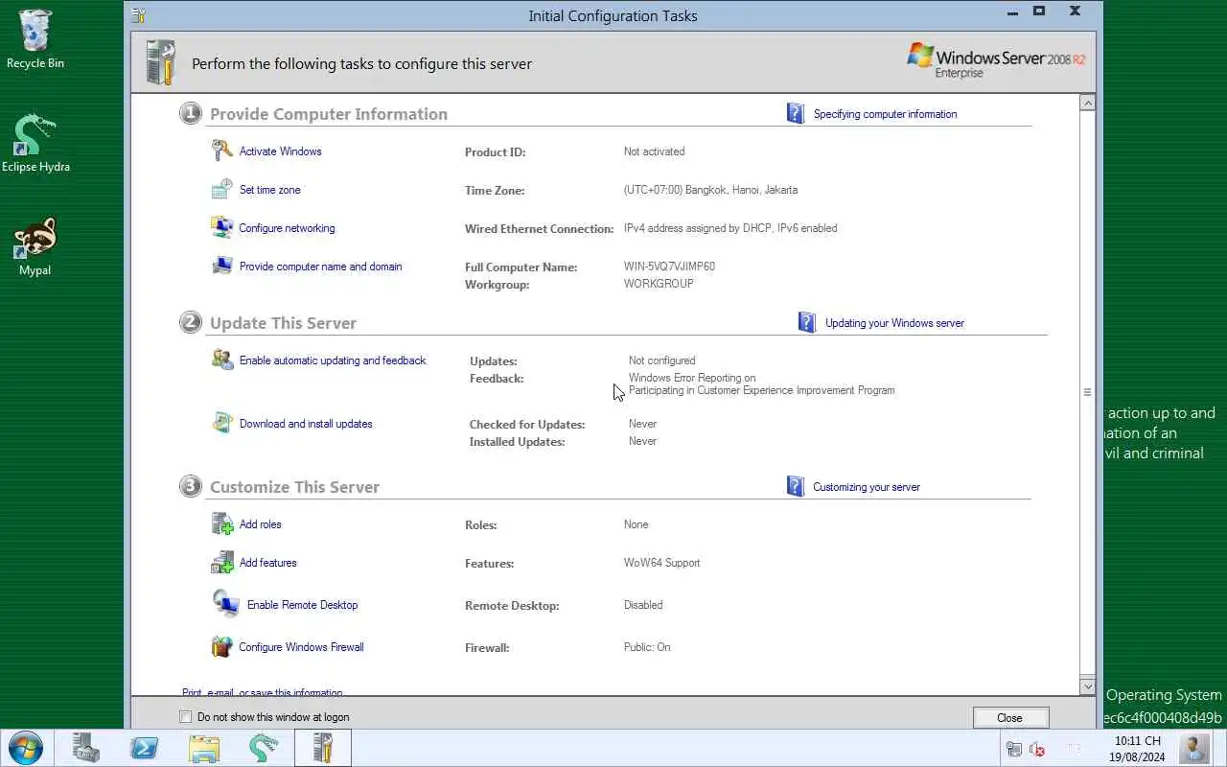Click Initial Configuration Tasks taskbar button
This screenshot has width=1227, height=767.
[x=323, y=748]
